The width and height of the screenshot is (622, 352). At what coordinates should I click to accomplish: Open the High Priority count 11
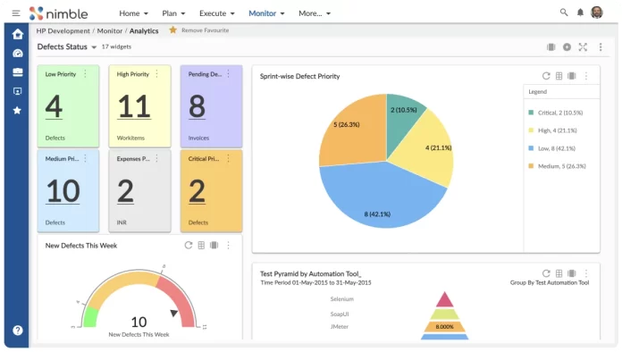tap(134, 106)
